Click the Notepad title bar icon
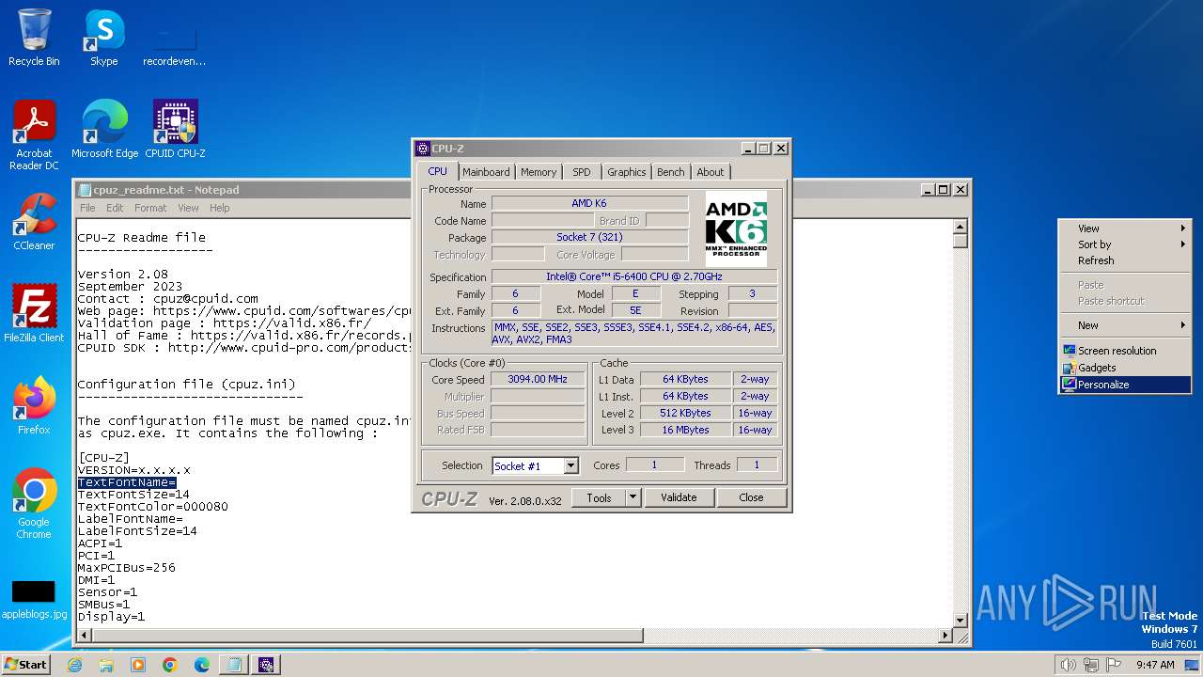Viewport: 1203px width, 677px height. pyautogui.click(x=85, y=189)
